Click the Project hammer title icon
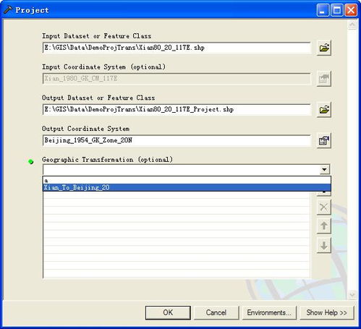 [x=8, y=10]
